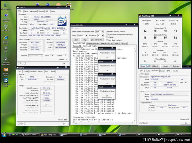Open the My Network Places desktop icon
192x143 pixels.
point(6,18)
